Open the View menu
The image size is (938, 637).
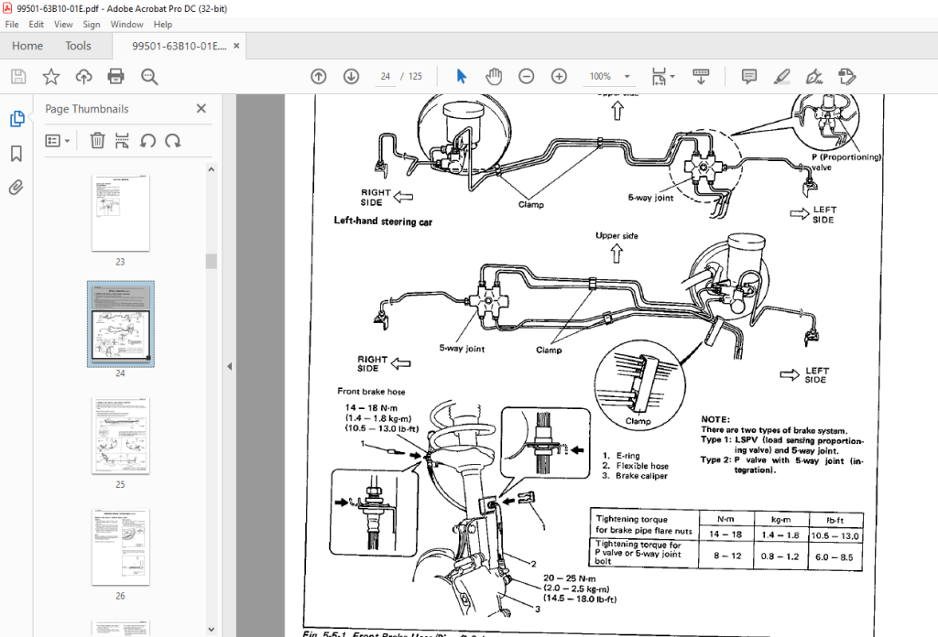[63, 25]
